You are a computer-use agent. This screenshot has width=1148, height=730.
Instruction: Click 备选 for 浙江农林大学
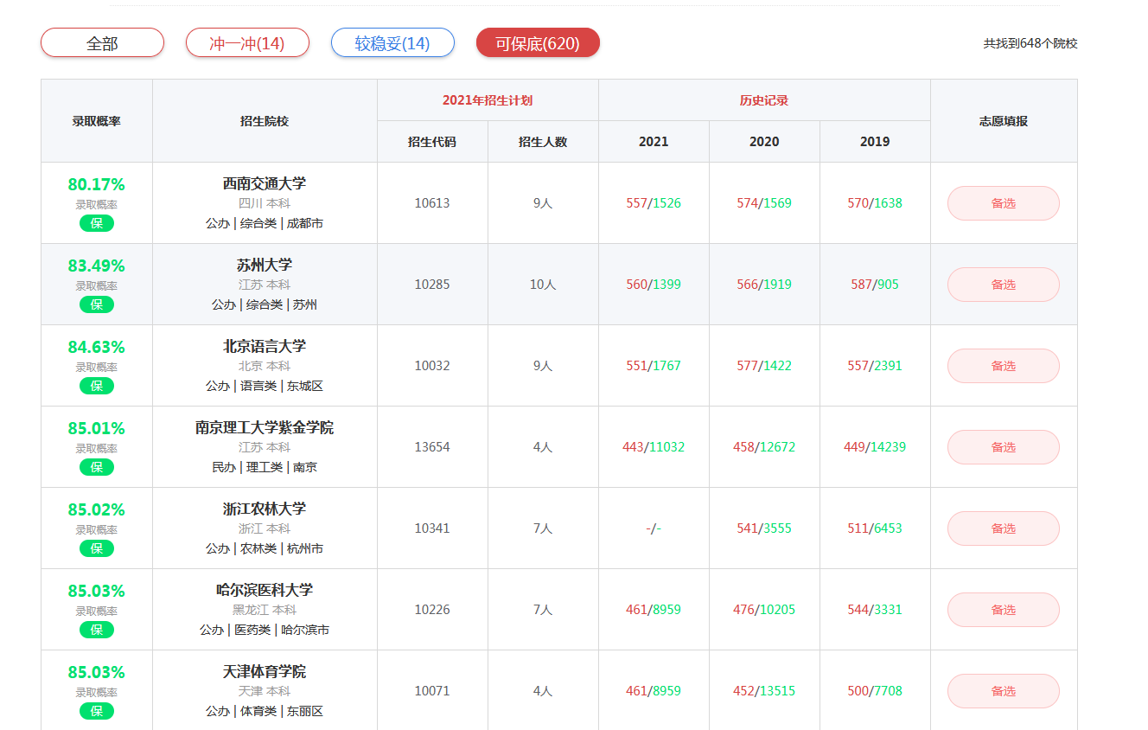[x=1004, y=528]
